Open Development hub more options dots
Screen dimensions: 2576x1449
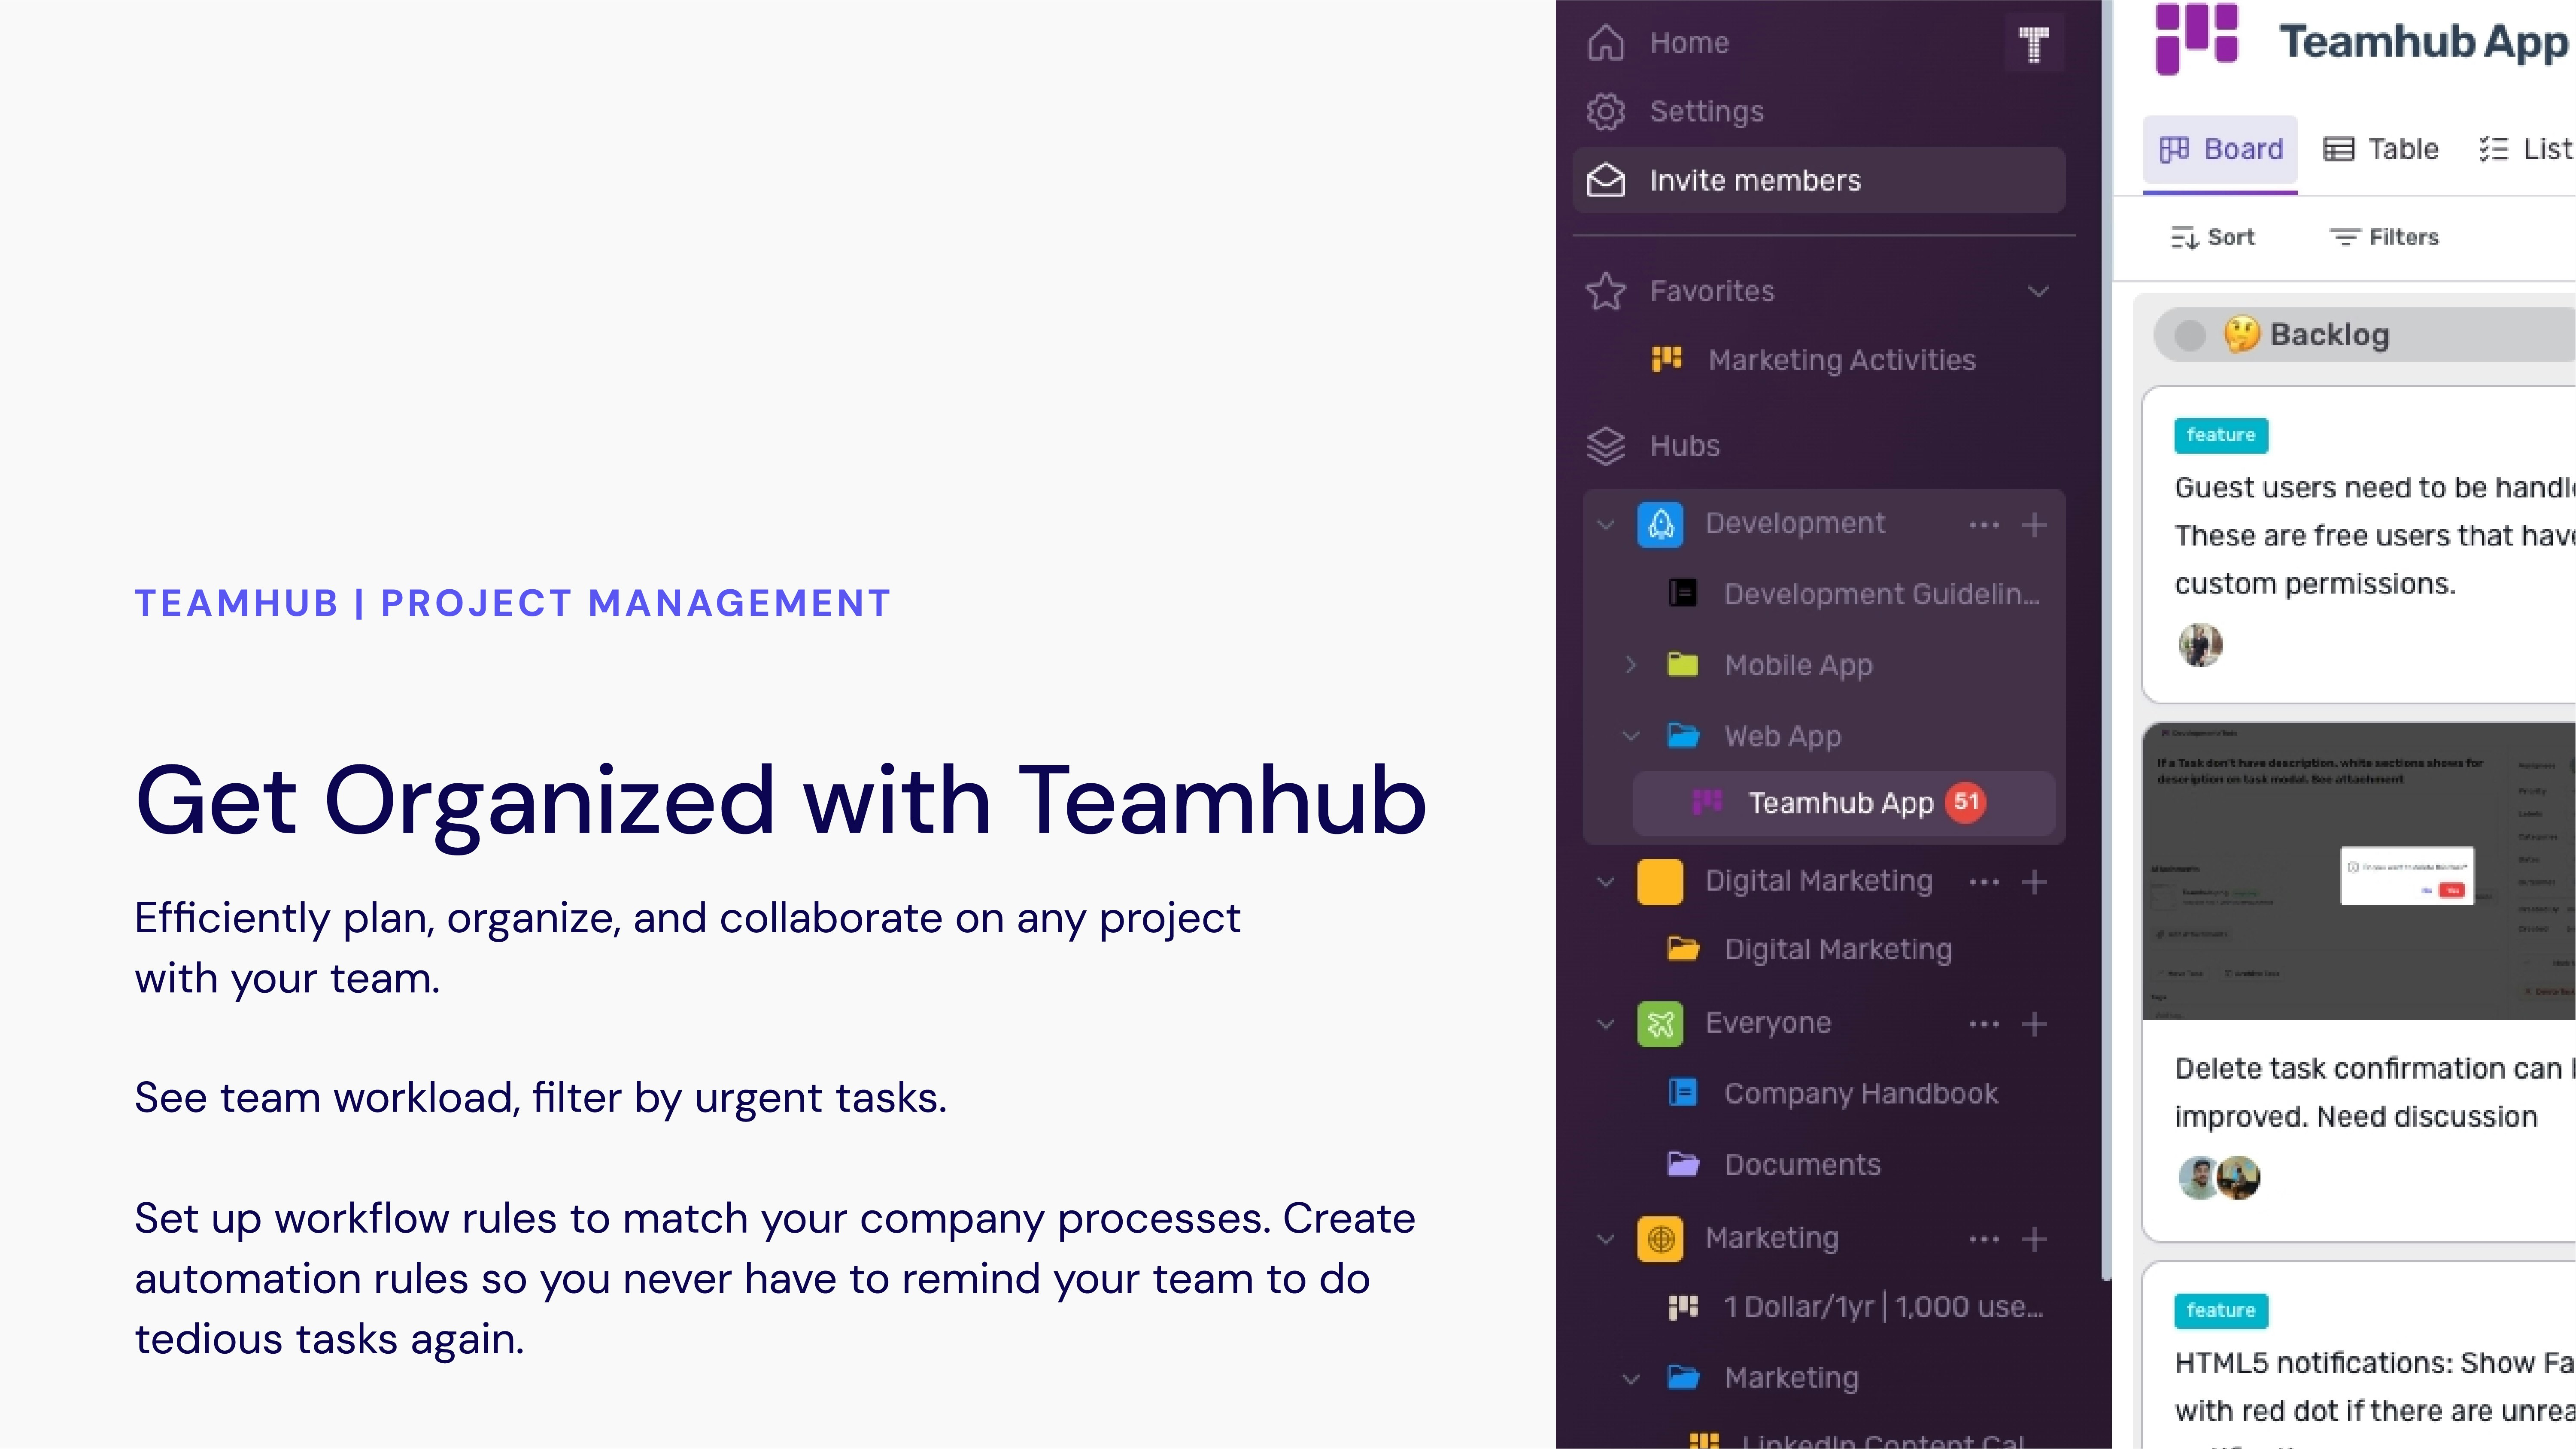[1984, 524]
